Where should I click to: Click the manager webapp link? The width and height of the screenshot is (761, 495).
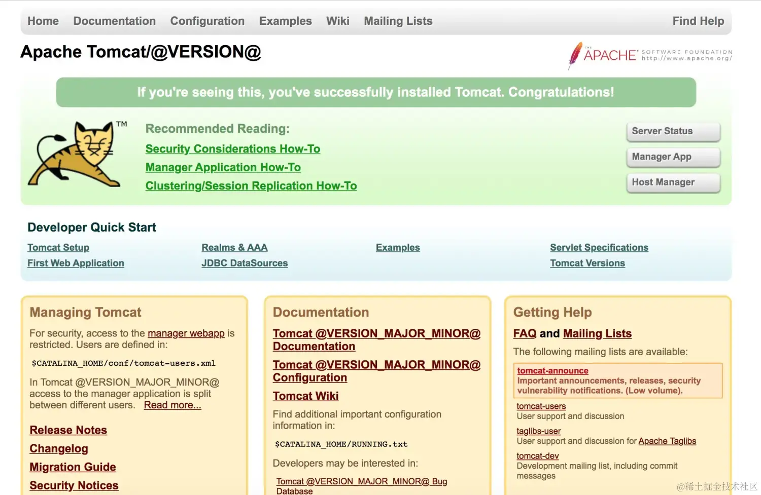tap(186, 333)
